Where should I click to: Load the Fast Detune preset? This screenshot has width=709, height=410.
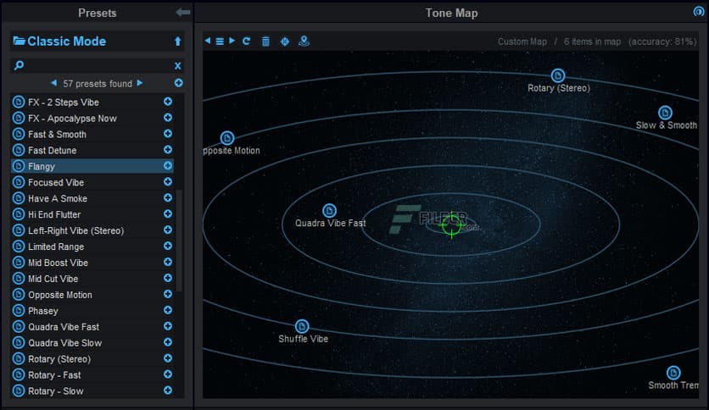coord(92,151)
